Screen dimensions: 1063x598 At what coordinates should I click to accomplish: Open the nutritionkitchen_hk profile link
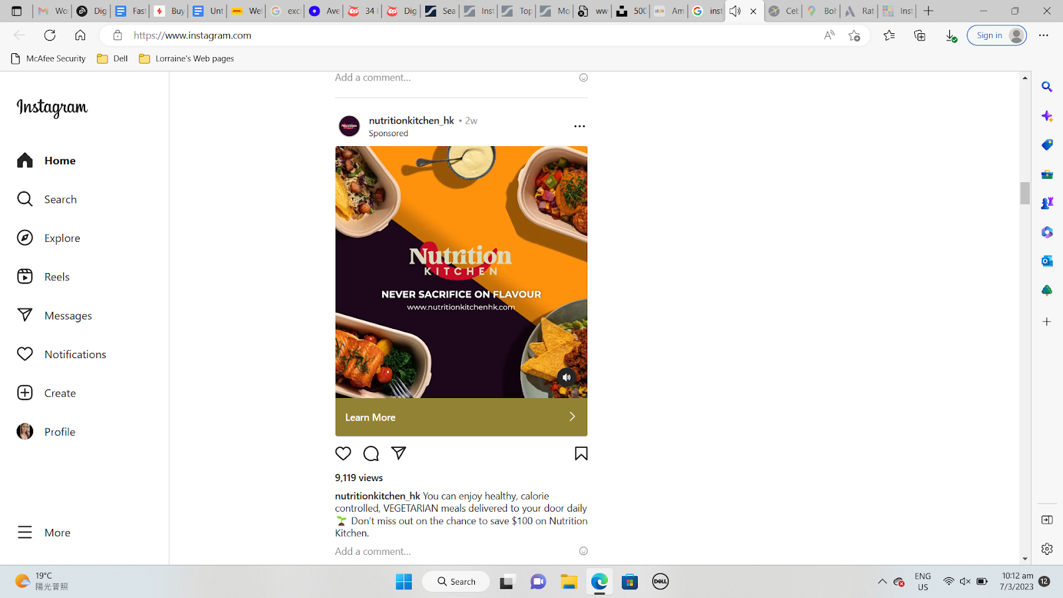click(411, 120)
